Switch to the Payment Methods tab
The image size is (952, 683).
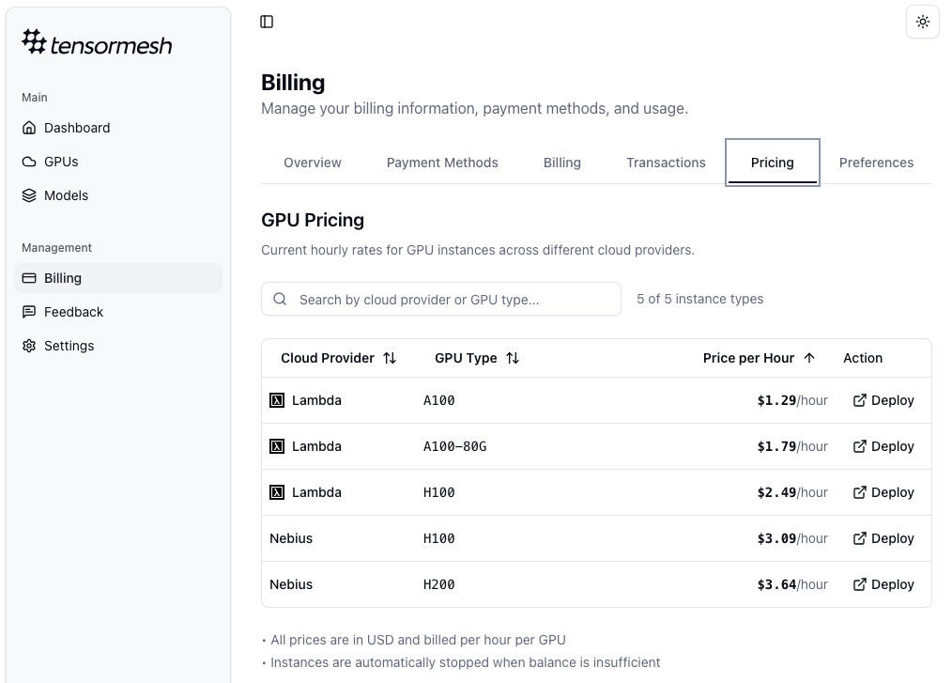point(442,163)
